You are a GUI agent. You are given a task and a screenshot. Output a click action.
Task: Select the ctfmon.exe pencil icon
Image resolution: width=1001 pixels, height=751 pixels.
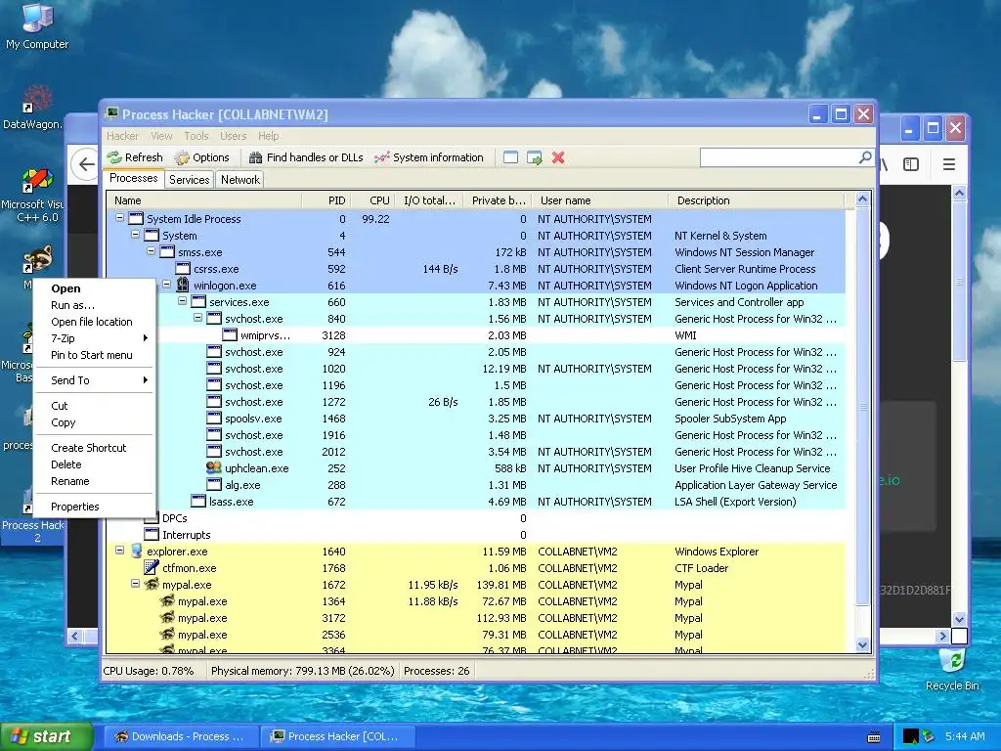pyautogui.click(x=152, y=568)
